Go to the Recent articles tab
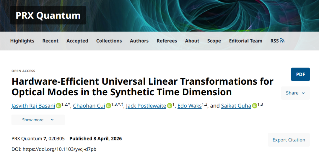Viewport: 319px width, 157px height. 50,41
